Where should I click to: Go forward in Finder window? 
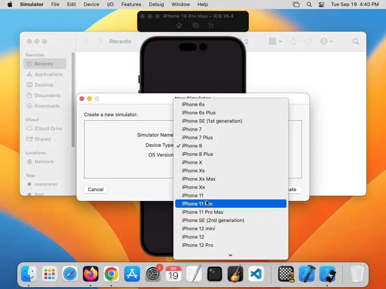coord(100,41)
